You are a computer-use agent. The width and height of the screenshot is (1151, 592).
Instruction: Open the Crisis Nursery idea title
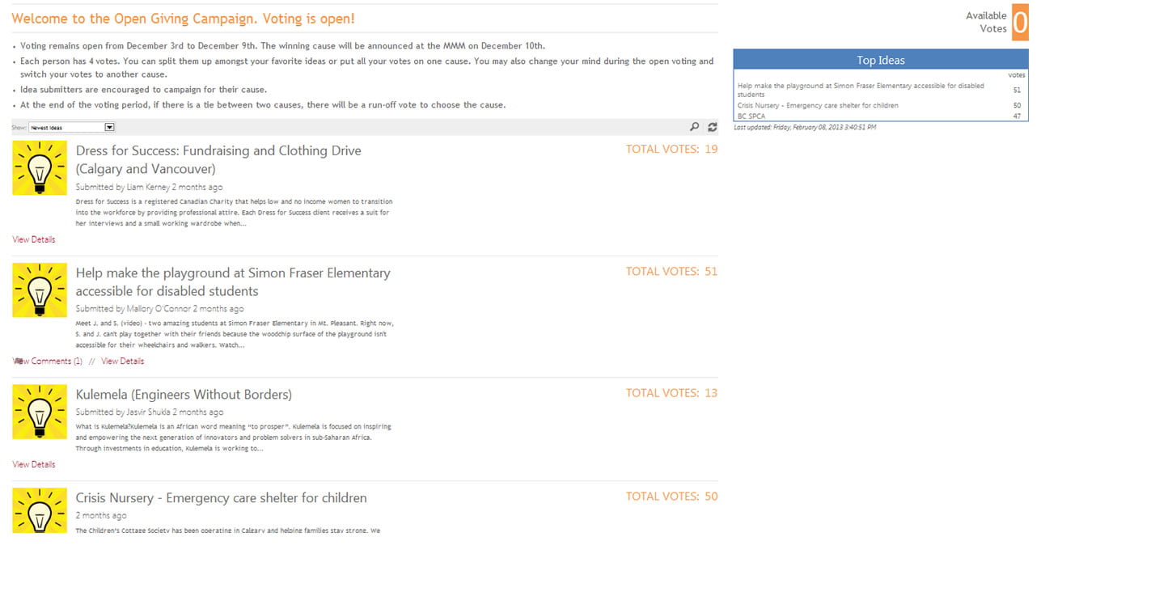click(221, 498)
